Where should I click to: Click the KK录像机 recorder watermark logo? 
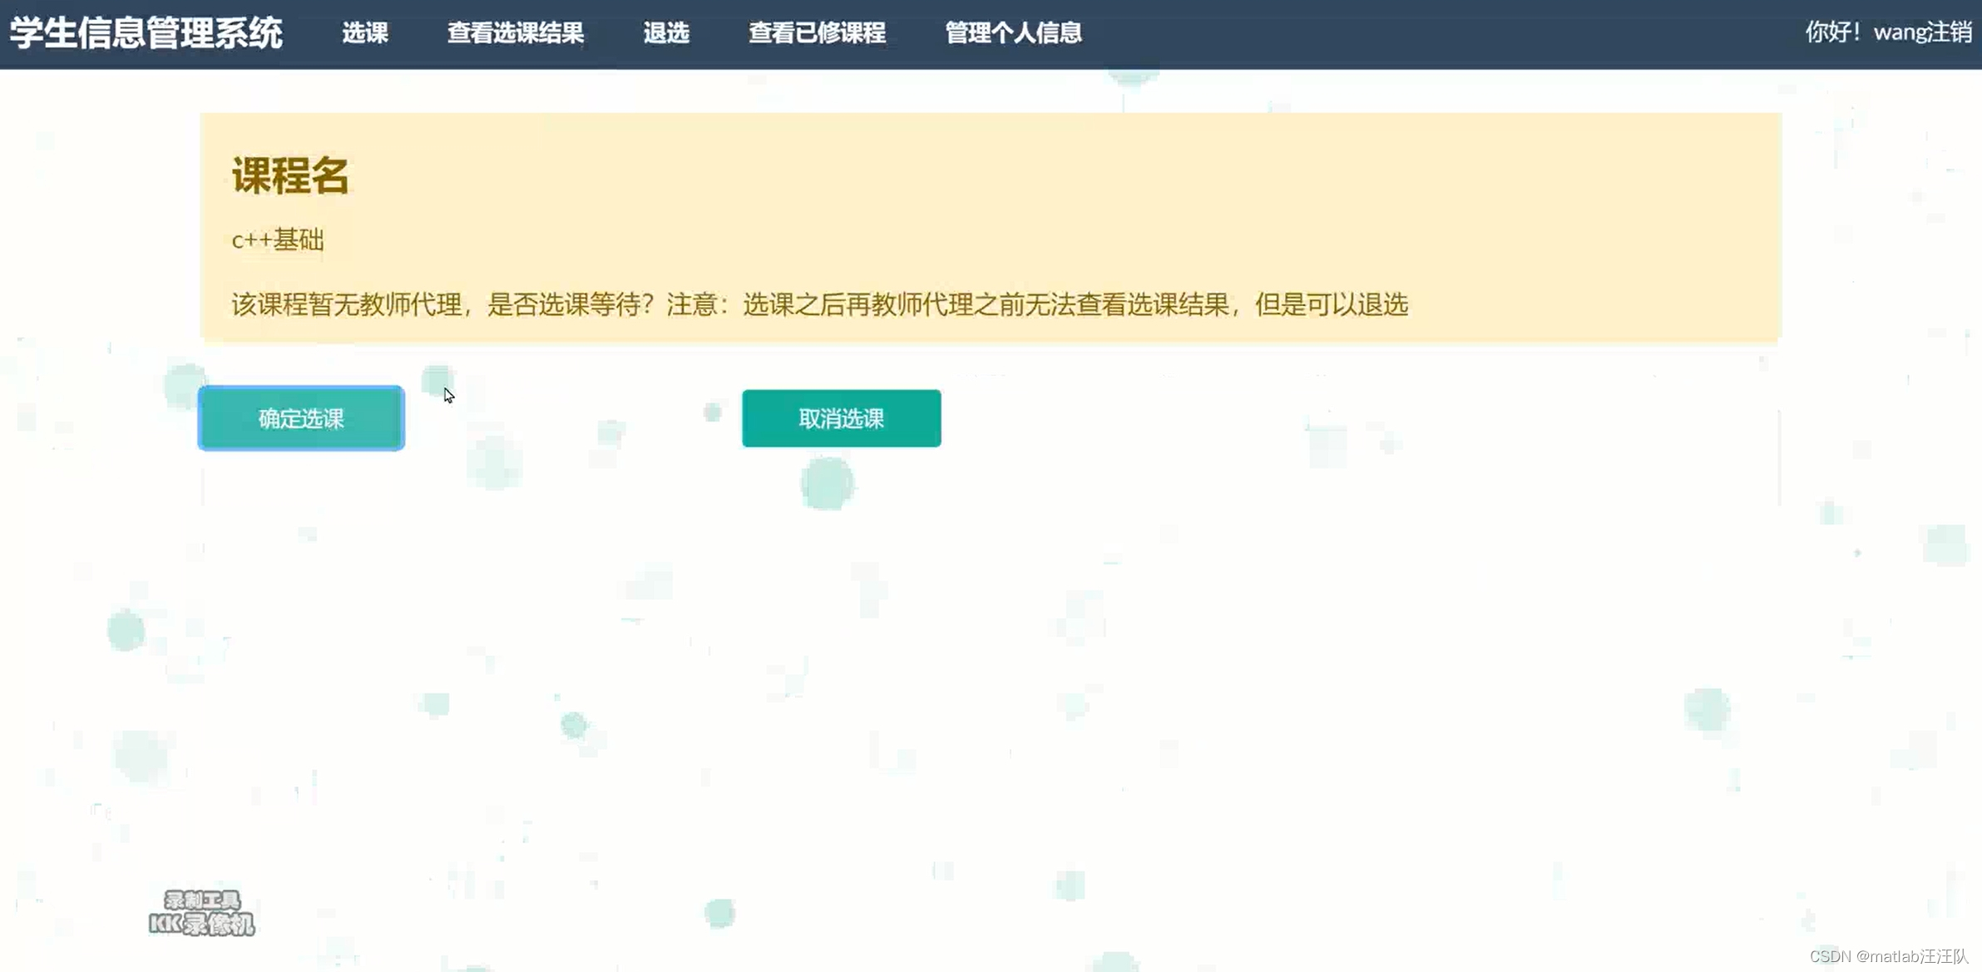[201, 924]
